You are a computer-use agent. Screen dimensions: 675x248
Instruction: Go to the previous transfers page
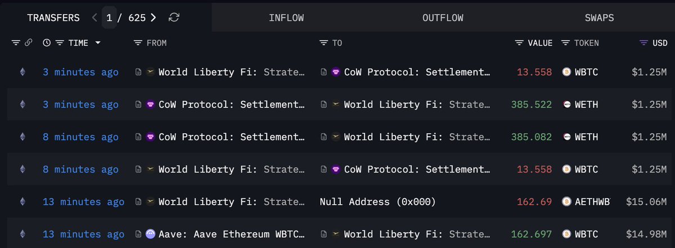[x=94, y=17]
